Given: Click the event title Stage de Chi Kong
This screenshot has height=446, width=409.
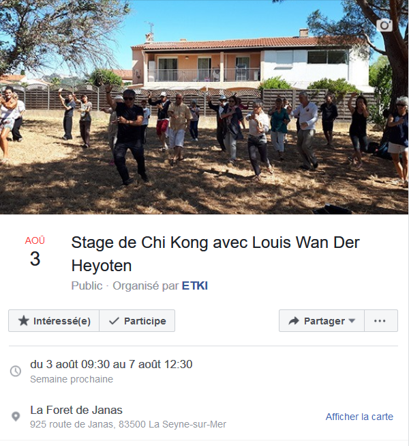Looking at the screenshot, I should [x=215, y=254].
